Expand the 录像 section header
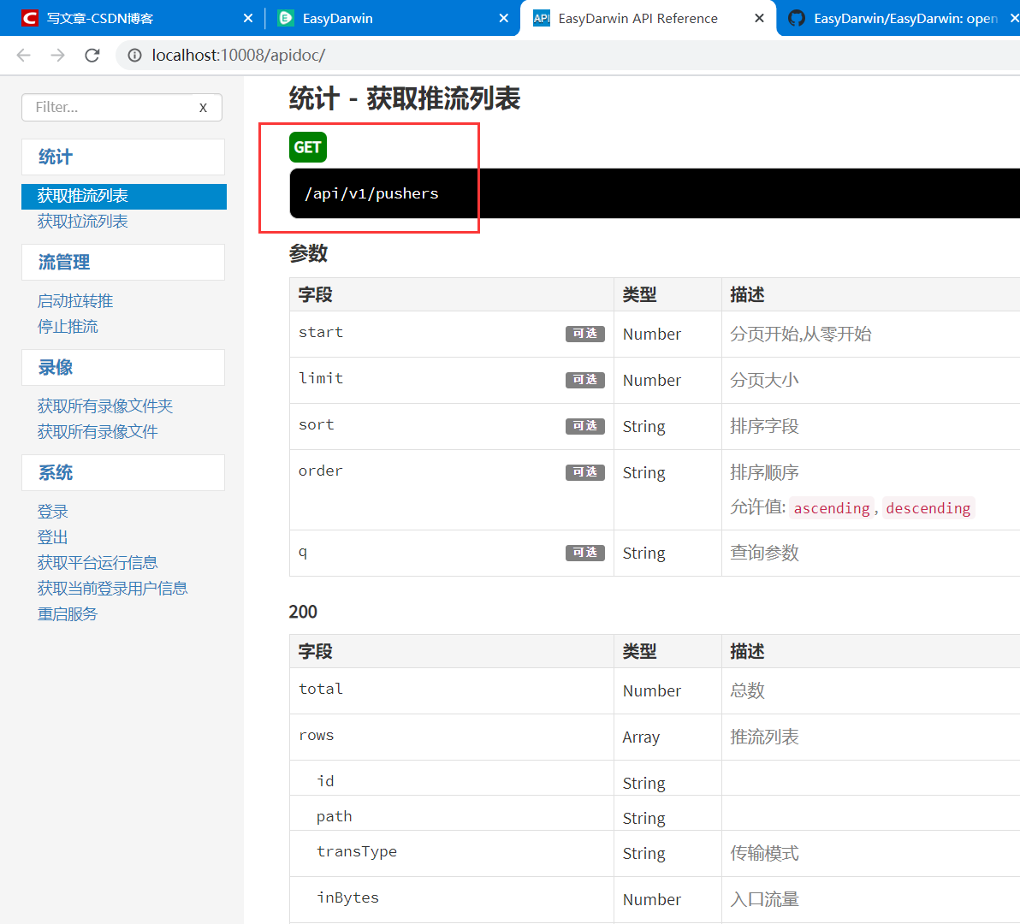 click(x=54, y=367)
